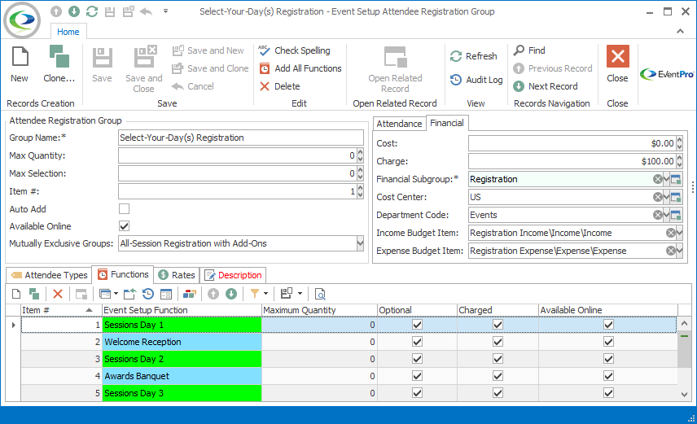The image size is (697, 424).
Task: Select green Sessions Day 1 cell
Action: [182, 325]
